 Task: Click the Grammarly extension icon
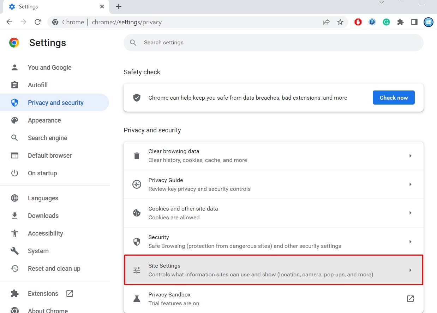tap(387, 22)
